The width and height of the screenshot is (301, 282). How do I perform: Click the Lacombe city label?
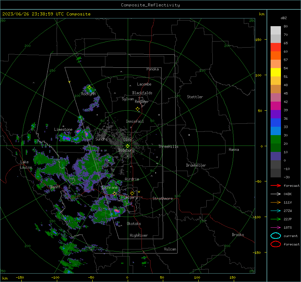[x=144, y=84]
